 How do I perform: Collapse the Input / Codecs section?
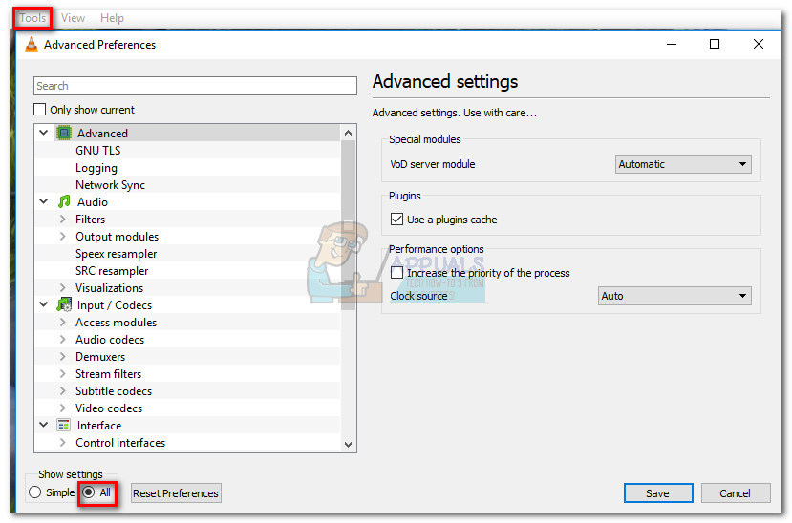pos(44,304)
